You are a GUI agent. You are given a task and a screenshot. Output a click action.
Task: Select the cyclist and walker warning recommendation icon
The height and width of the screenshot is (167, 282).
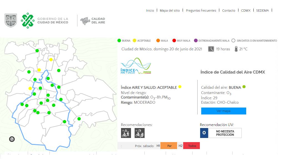click(126, 133)
